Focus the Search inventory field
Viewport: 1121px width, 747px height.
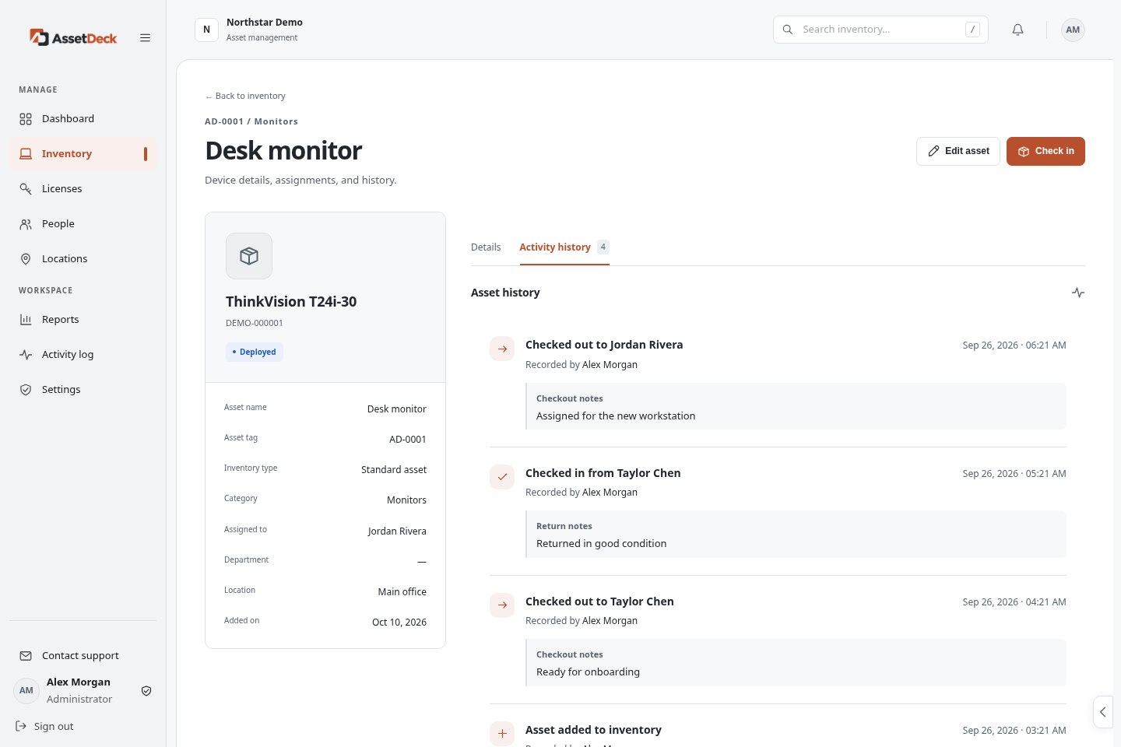pyautogui.click(x=880, y=30)
